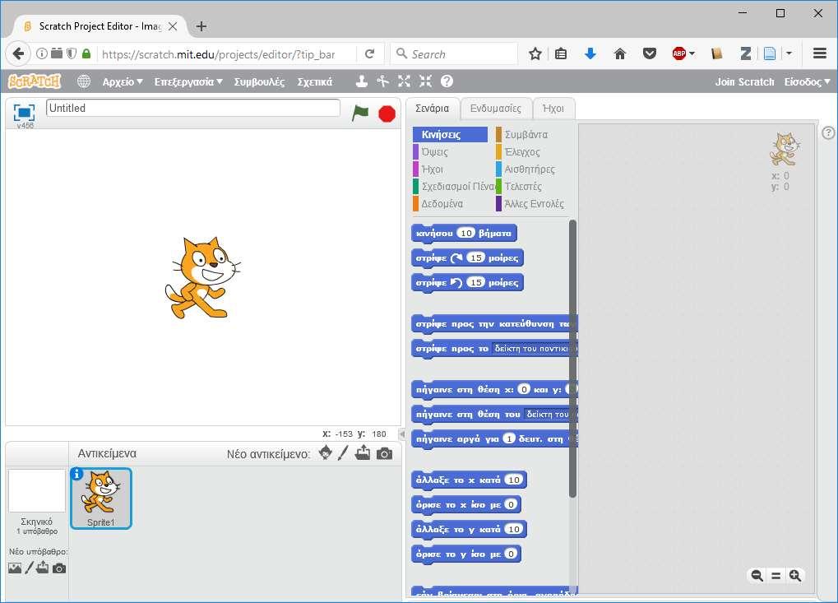Select the Κινήσεις block category
This screenshot has width=838, height=603.
click(x=450, y=135)
